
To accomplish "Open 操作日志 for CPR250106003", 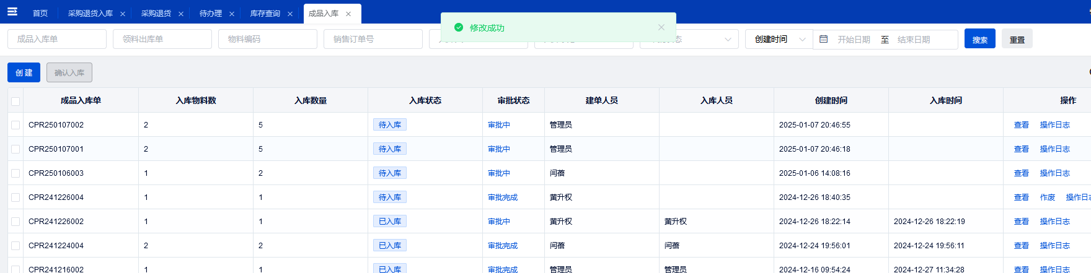I will click(x=1055, y=173).
